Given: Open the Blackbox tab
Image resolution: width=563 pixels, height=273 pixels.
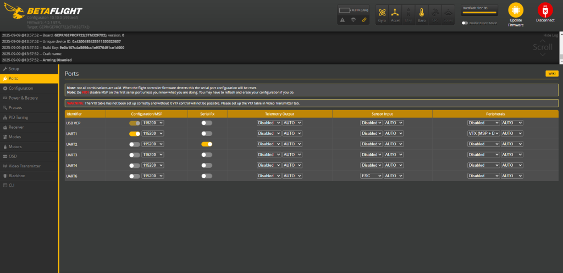Looking at the screenshot, I should [x=29, y=176].
